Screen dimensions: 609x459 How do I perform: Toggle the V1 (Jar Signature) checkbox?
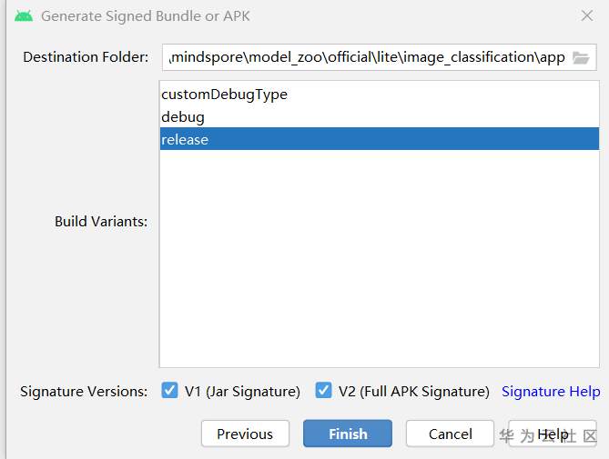pyautogui.click(x=169, y=391)
